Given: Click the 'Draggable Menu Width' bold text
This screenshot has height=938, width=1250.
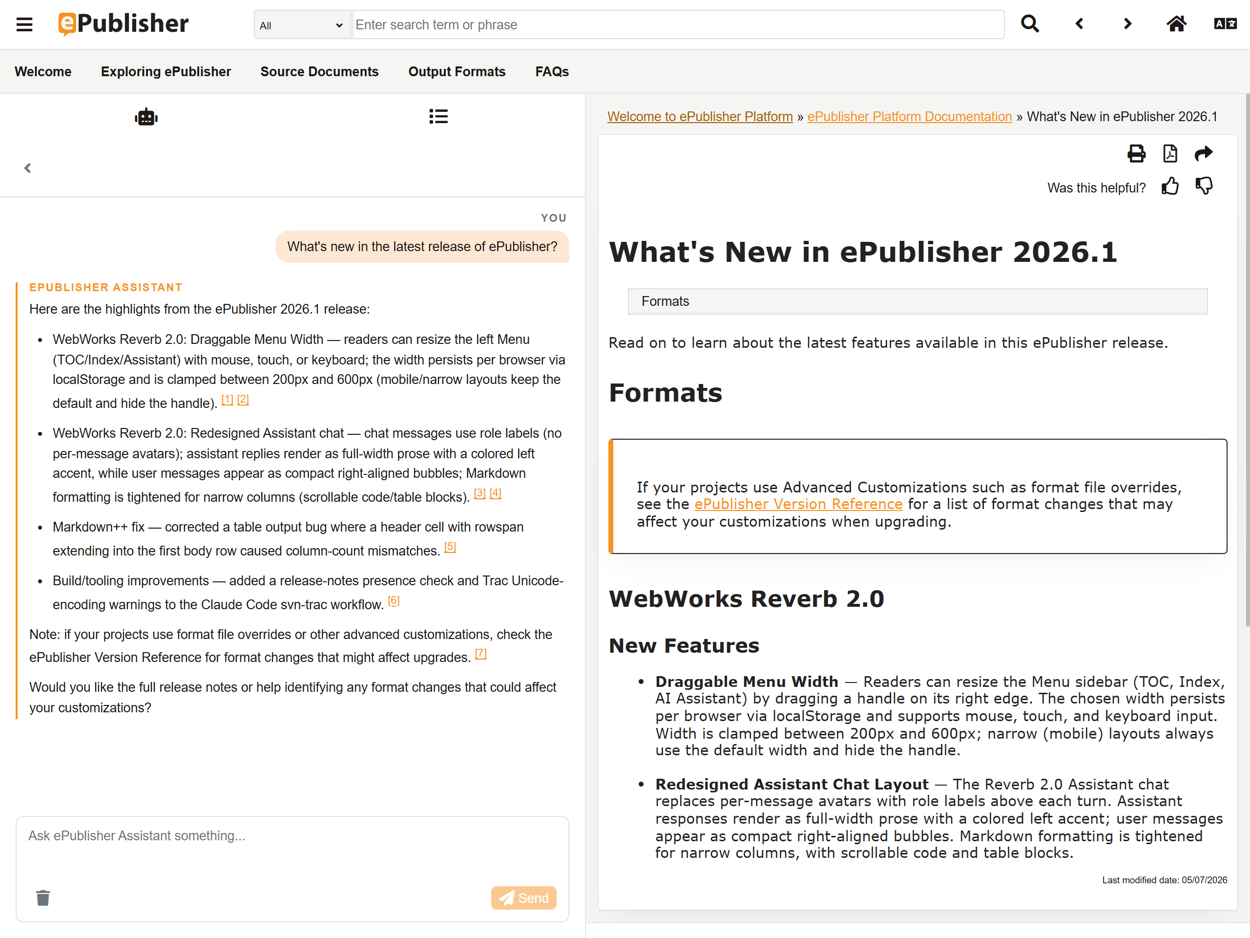Looking at the screenshot, I should pyautogui.click(x=747, y=682).
